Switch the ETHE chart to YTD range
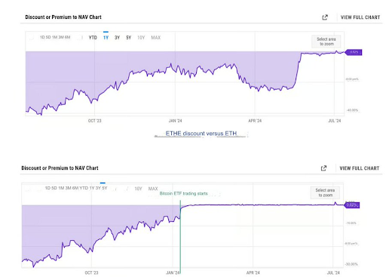This screenshot has height=277, width=386. pos(93,38)
